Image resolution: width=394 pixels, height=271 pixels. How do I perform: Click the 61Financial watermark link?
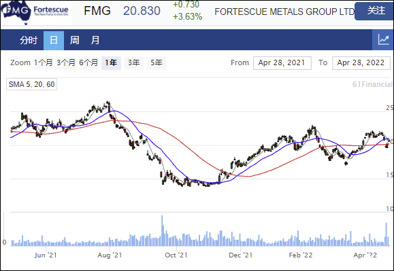tap(373, 84)
